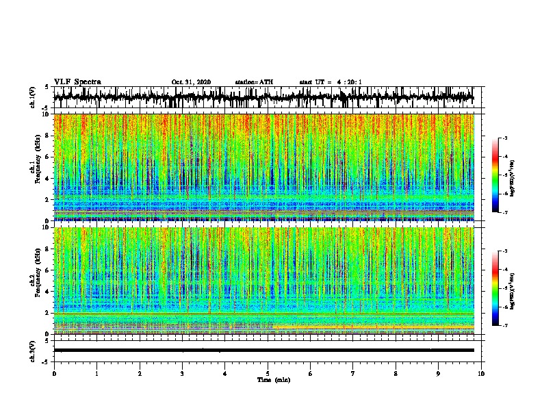Click inside the ch.1 spectrogram panel
This screenshot has height=419, width=542.
coord(263,167)
